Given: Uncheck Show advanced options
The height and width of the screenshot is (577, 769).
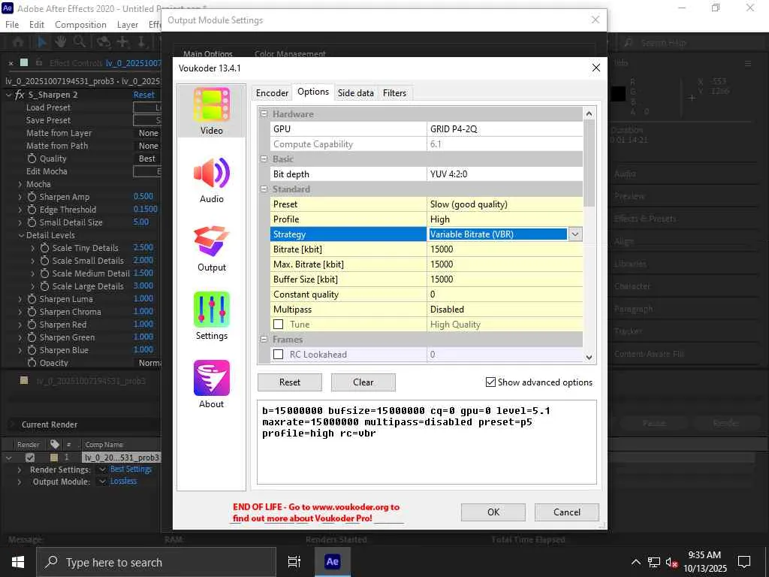Looking at the screenshot, I should click(490, 382).
